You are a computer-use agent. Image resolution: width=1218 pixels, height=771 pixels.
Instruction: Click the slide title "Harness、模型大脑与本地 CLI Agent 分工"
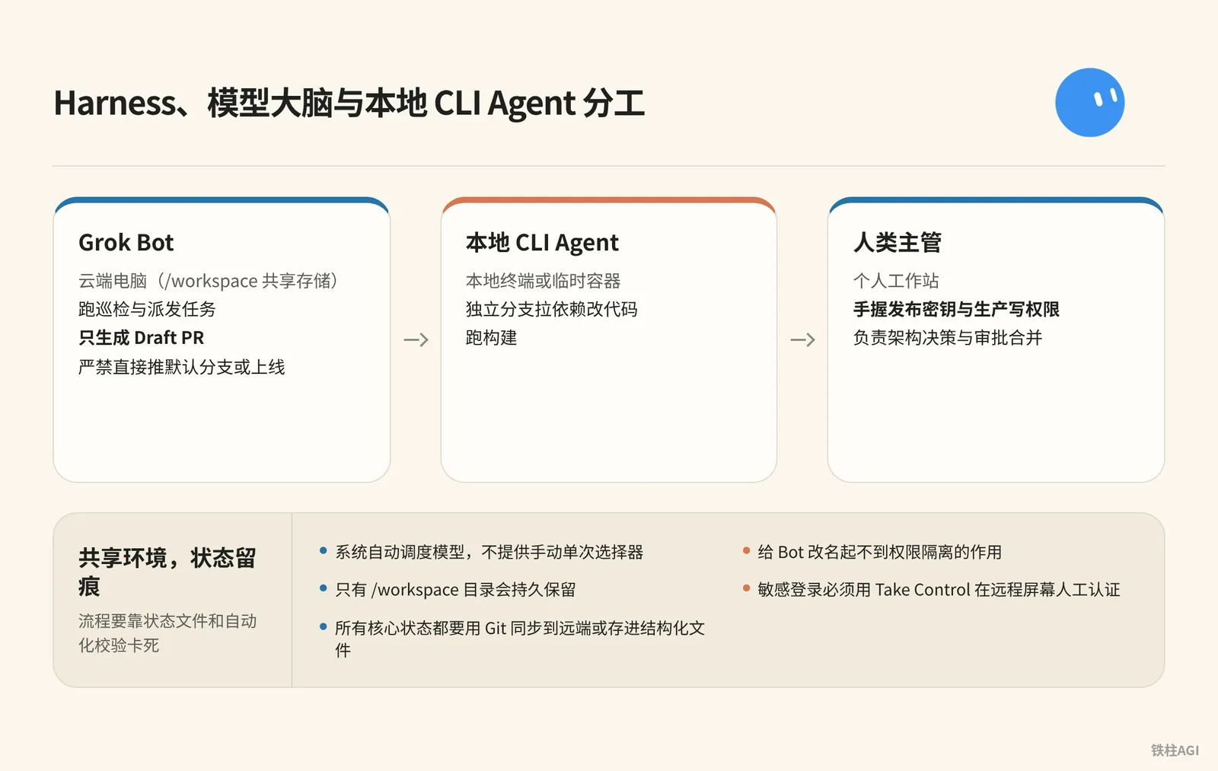tap(349, 104)
